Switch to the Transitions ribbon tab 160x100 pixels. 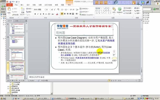click(34, 5)
